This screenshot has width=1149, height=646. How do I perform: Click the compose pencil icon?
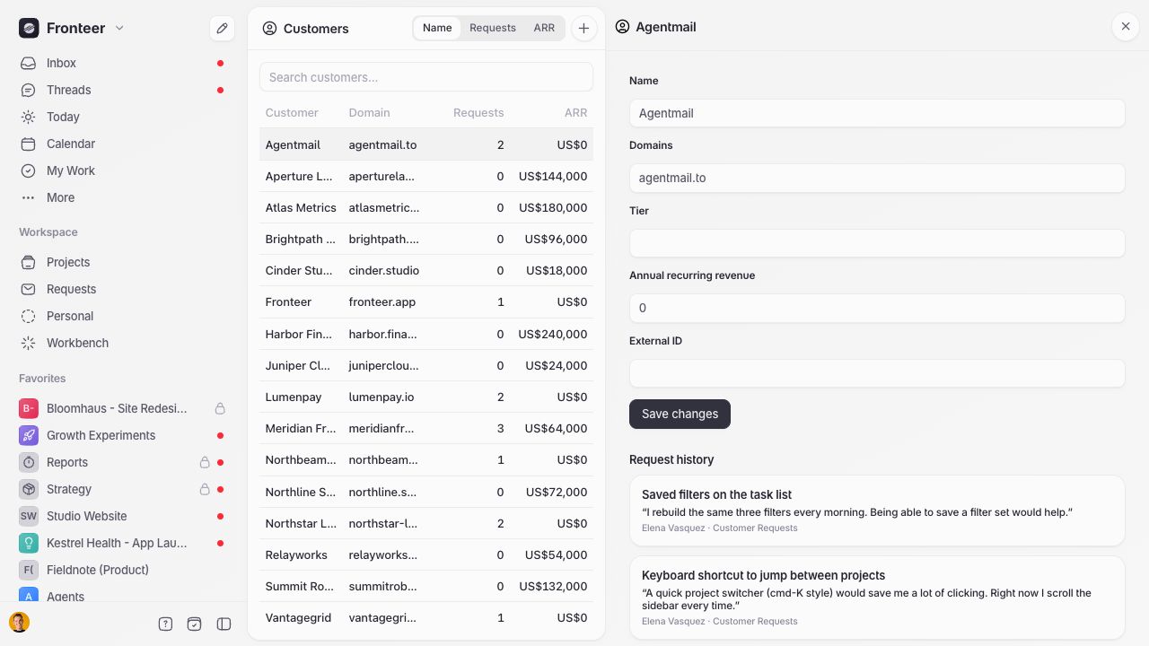(x=222, y=28)
